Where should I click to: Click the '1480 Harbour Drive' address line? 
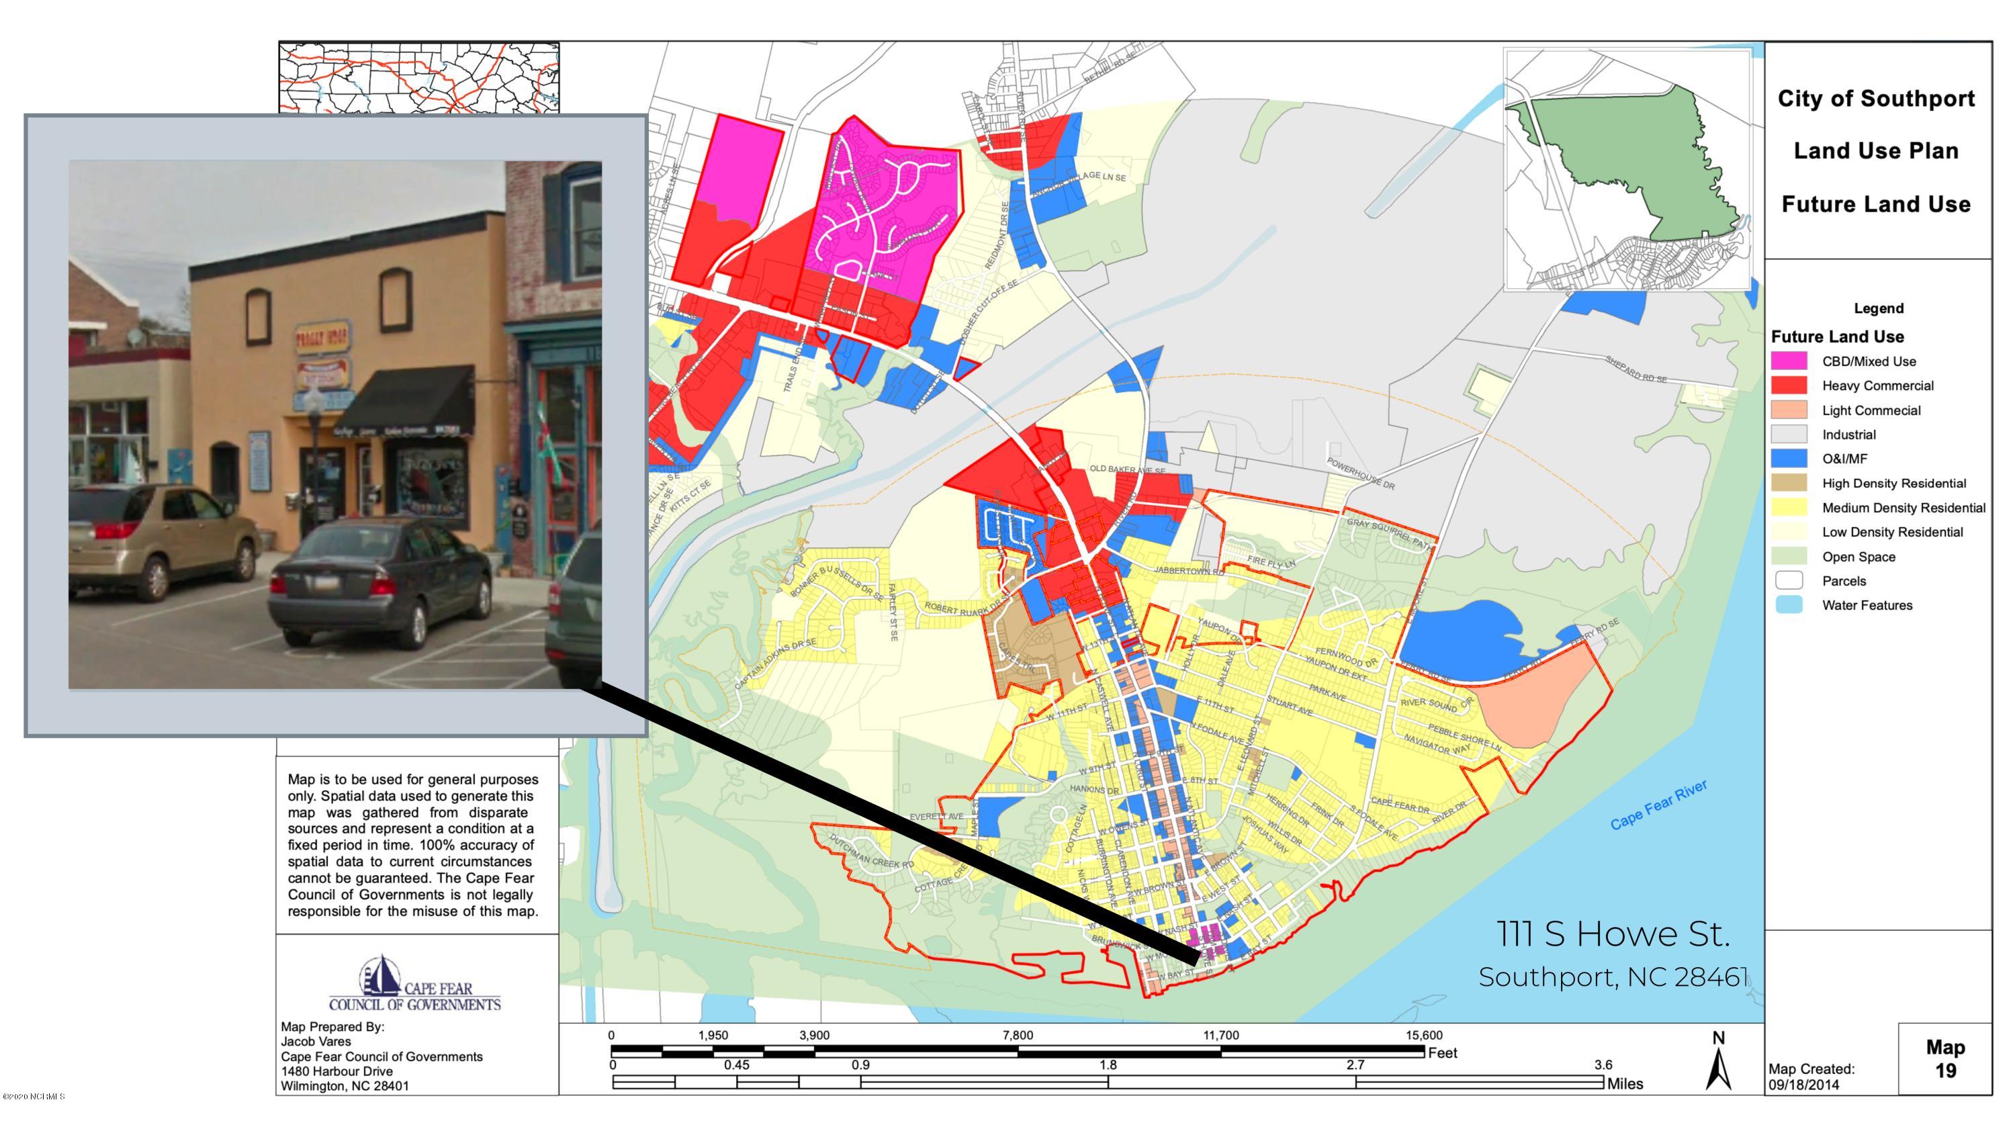[337, 1071]
